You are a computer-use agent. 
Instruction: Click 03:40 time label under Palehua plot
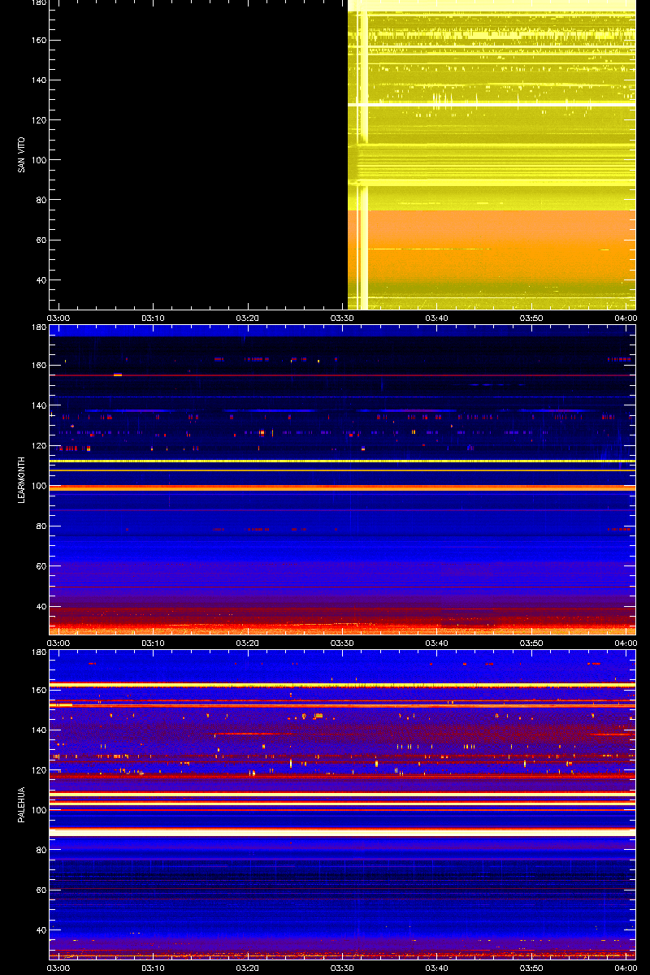437,968
